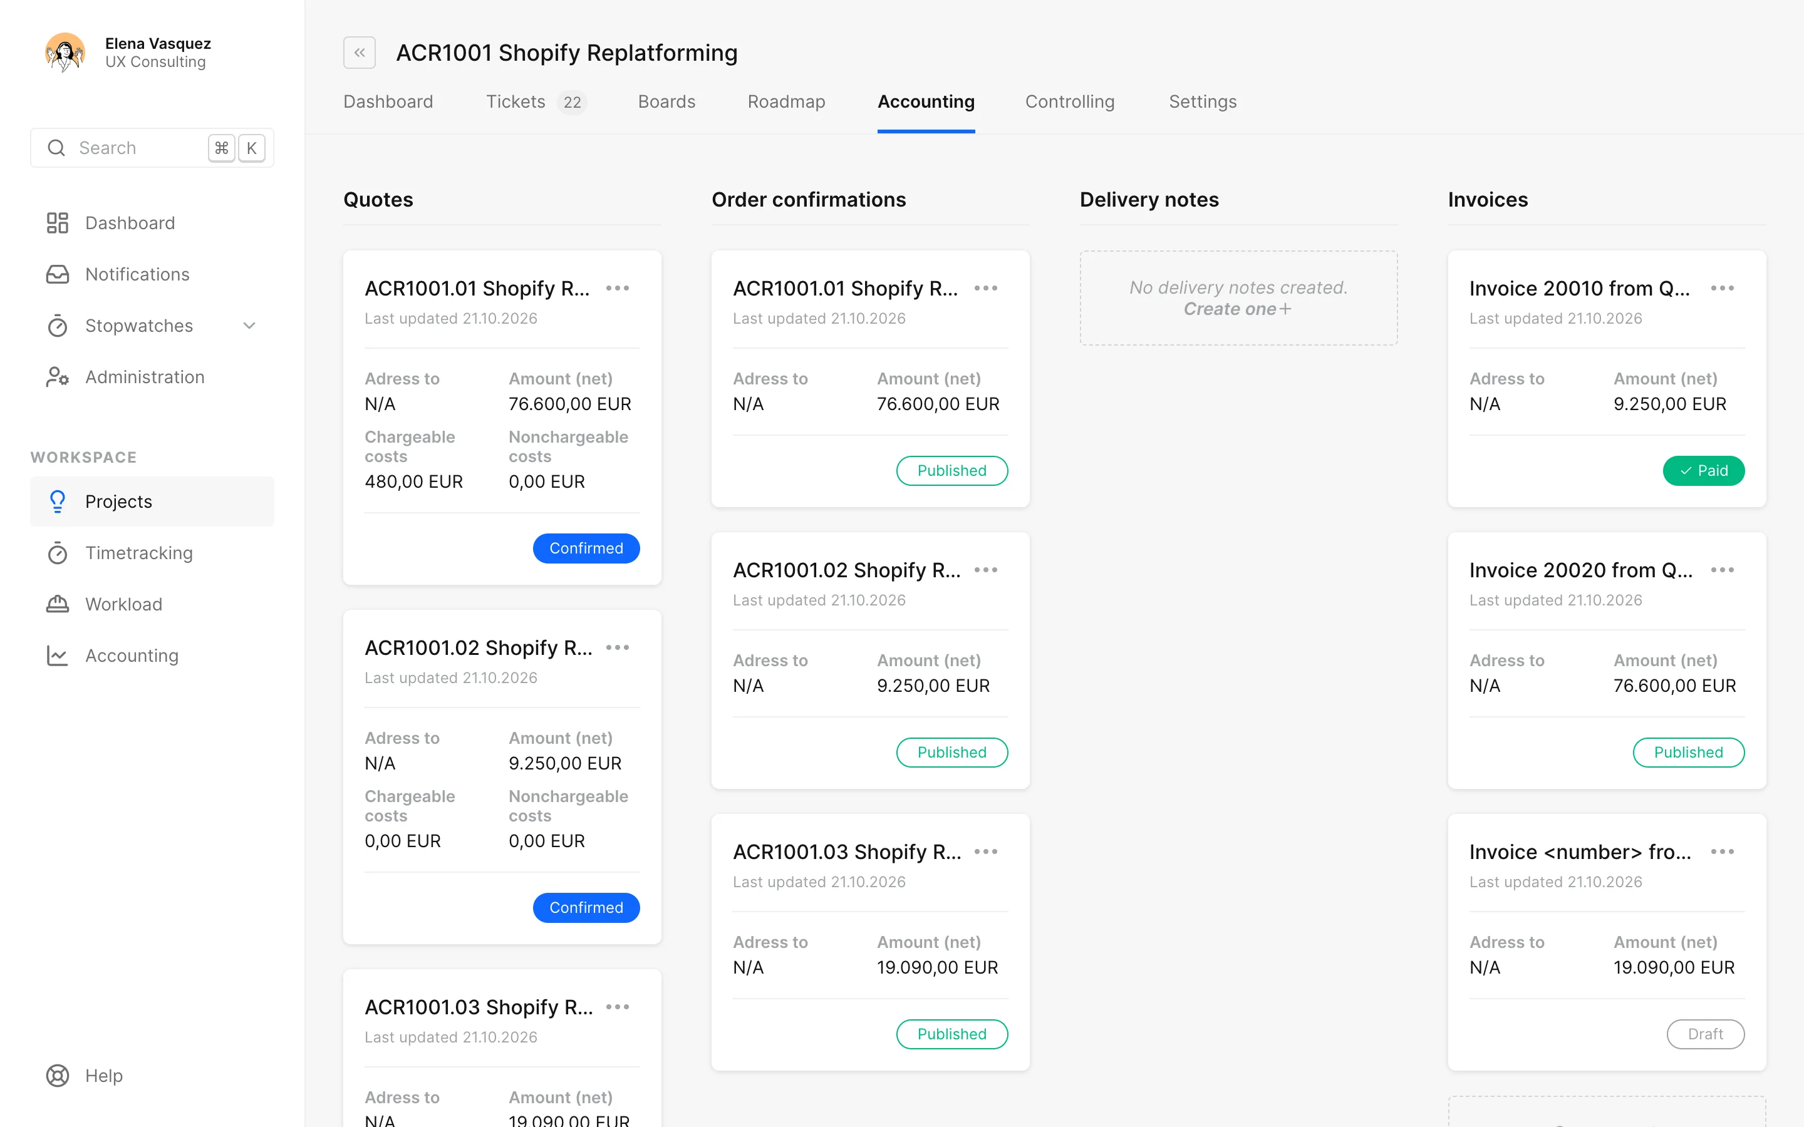
Task: Open the Tickets tab
Action: [x=516, y=101]
